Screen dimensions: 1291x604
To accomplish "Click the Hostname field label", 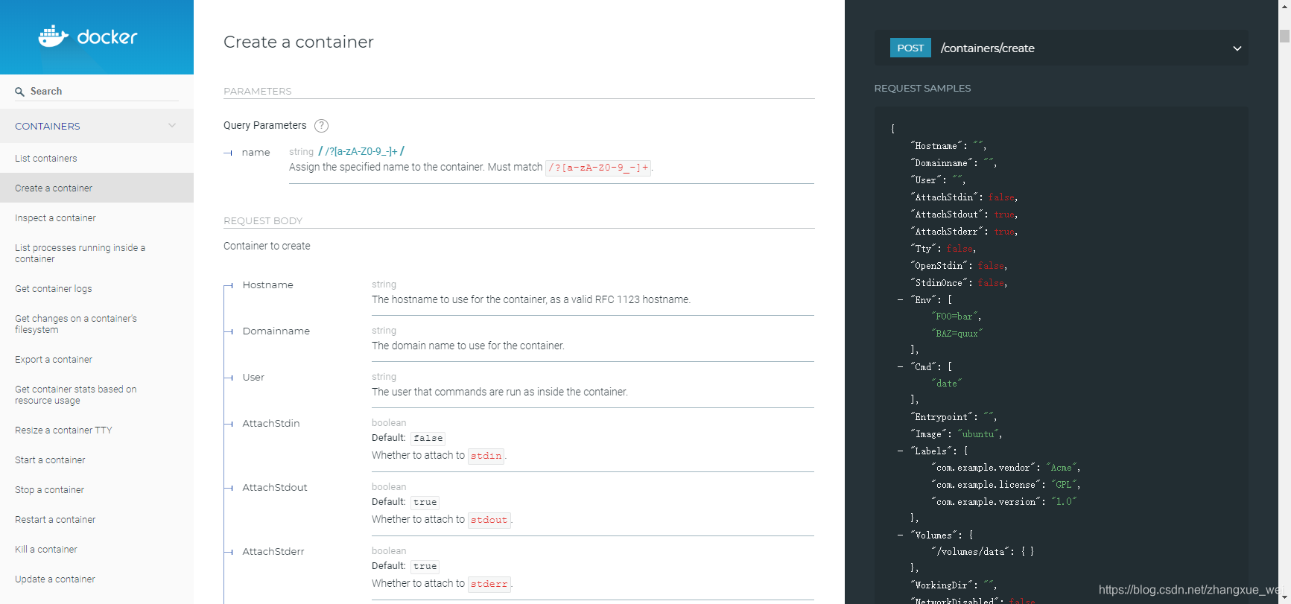I will pos(267,285).
